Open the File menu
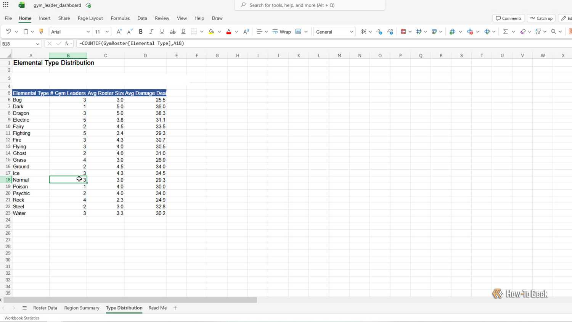This screenshot has height=322, width=572. [8, 18]
